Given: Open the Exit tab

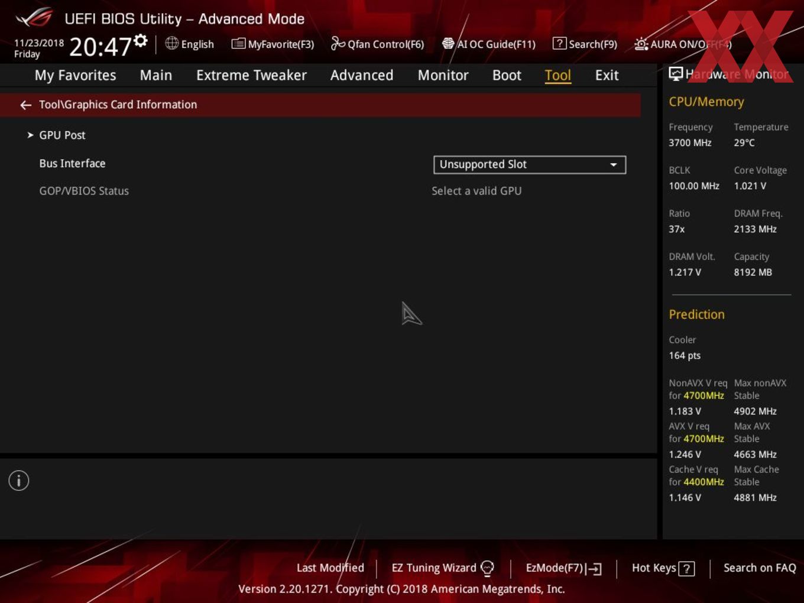Looking at the screenshot, I should click(607, 75).
